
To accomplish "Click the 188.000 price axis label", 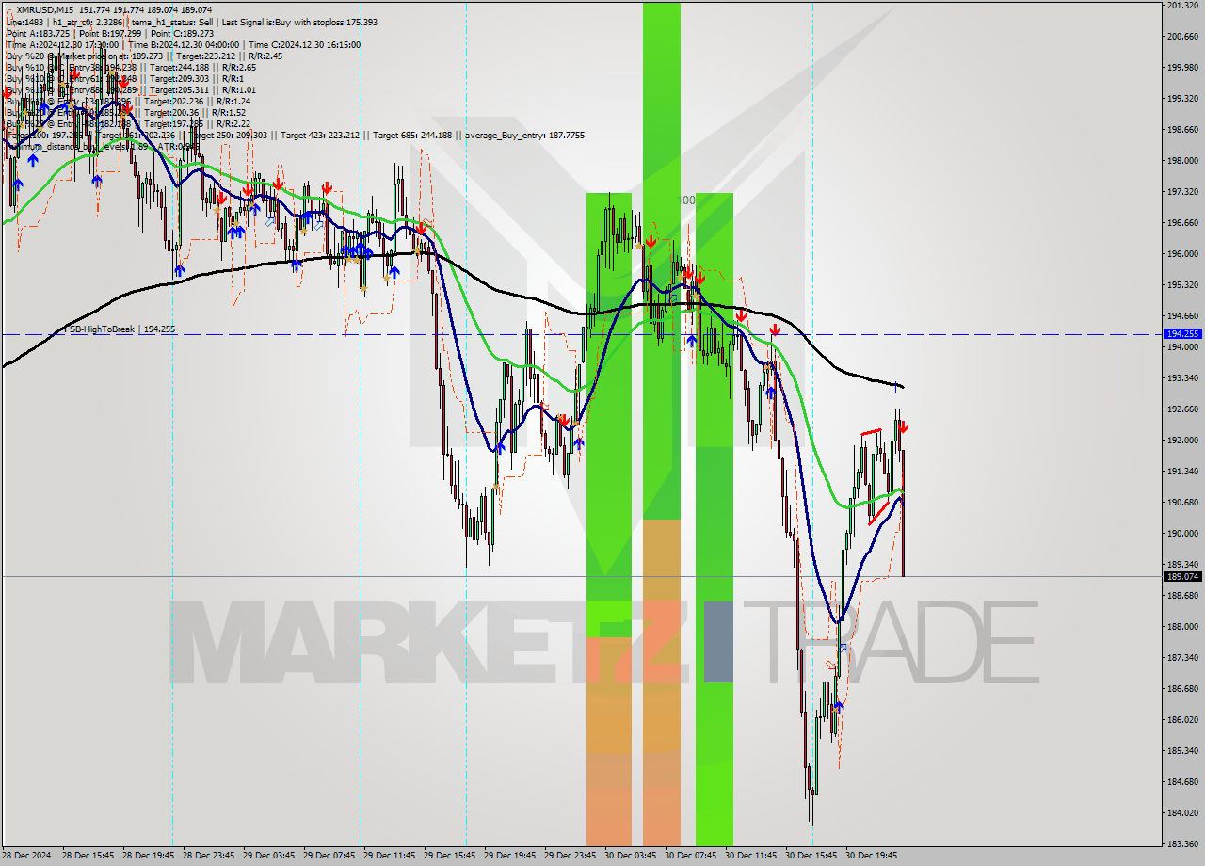I will click(1181, 627).
